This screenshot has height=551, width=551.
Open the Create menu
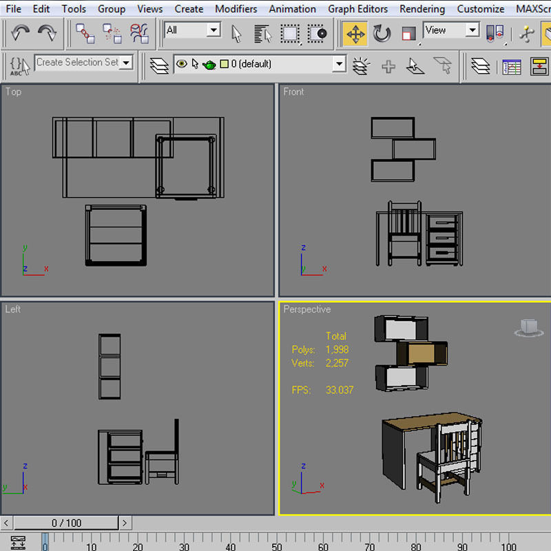click(189, 9)
